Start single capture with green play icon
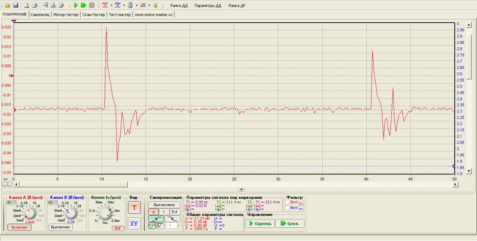 point(76,5)
